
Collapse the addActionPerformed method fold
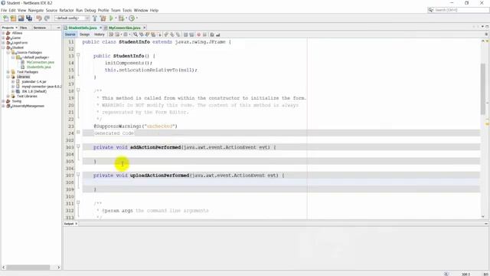pyautogui.click(x=78, y=146)
